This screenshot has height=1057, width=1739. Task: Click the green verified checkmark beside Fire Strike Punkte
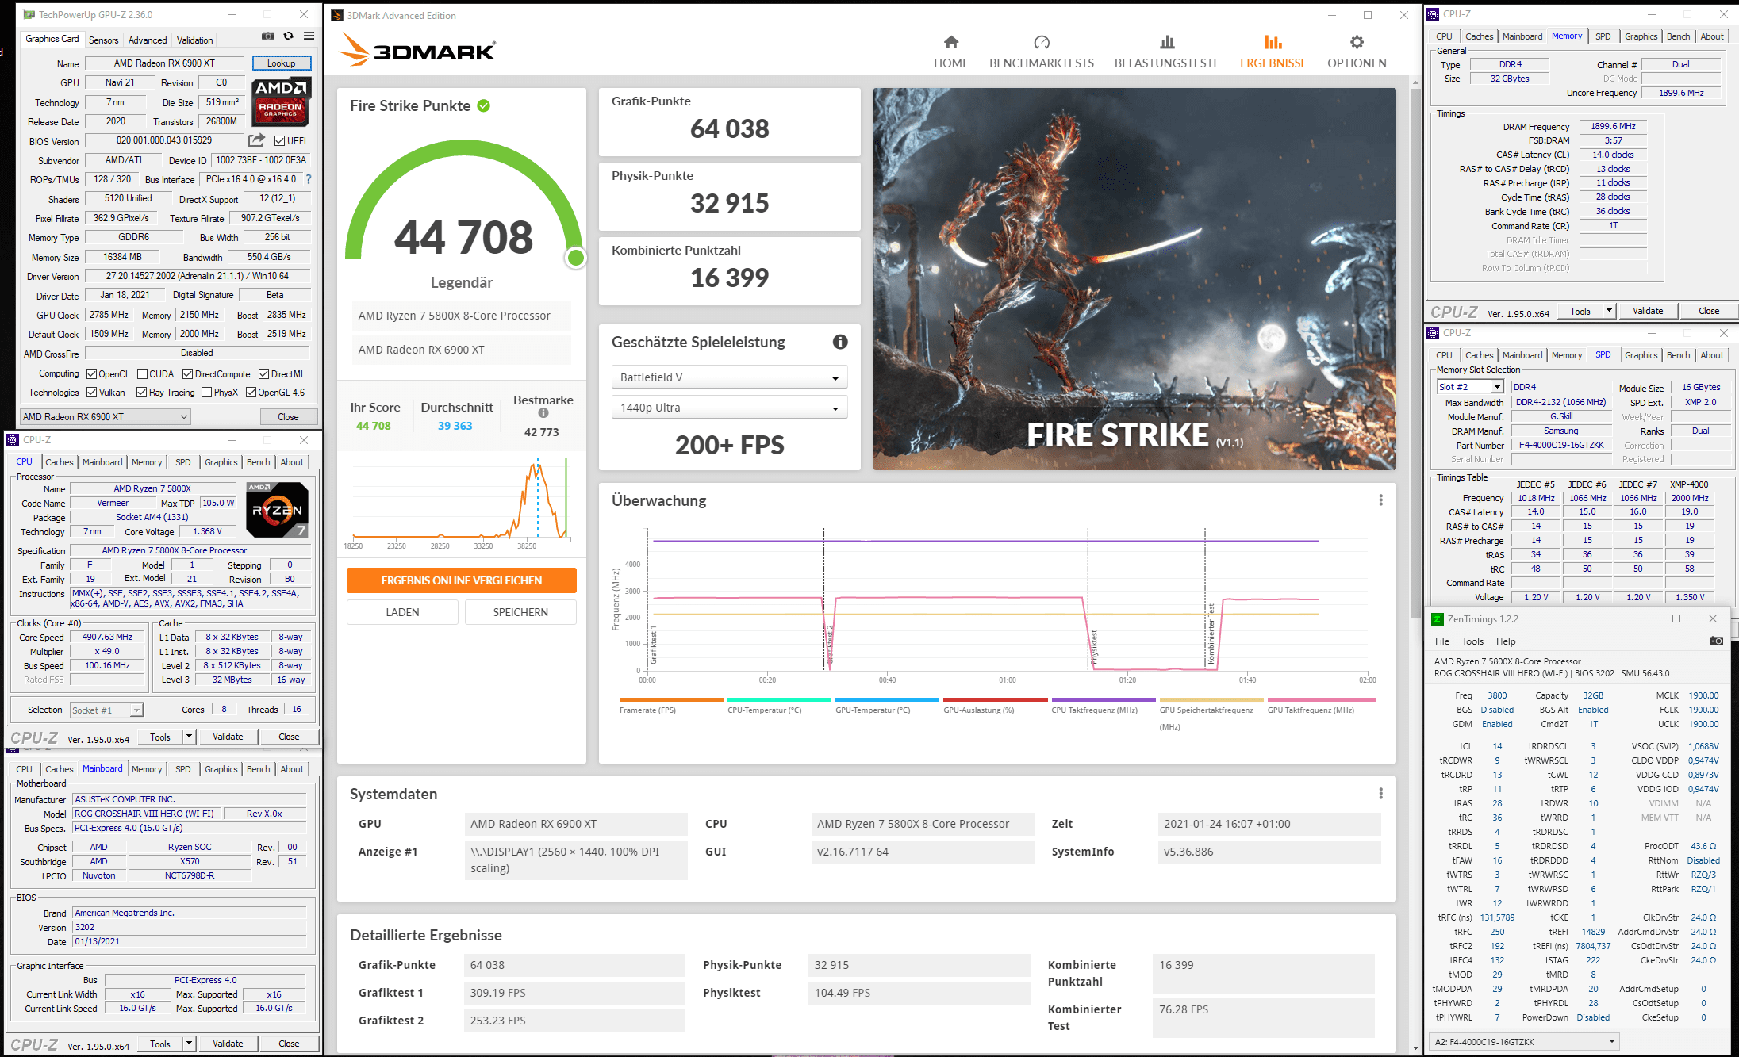[x=484, y=105]
